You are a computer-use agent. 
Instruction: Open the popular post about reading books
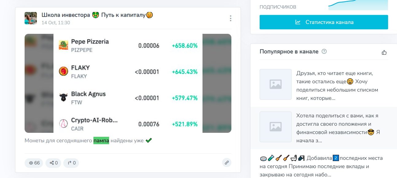[x=337, y=86]
